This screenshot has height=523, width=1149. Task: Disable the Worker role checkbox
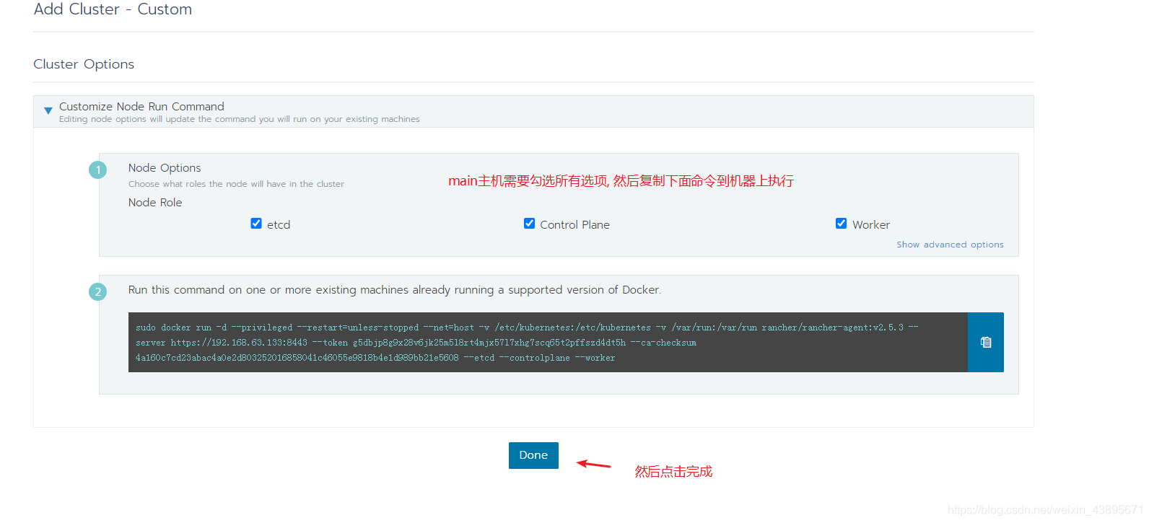point(841,224)
